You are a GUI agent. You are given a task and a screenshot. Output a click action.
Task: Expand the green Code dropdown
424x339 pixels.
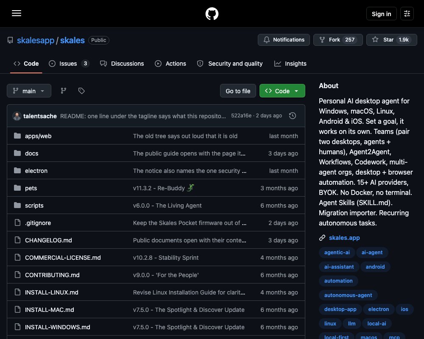(x=282, y=91)
